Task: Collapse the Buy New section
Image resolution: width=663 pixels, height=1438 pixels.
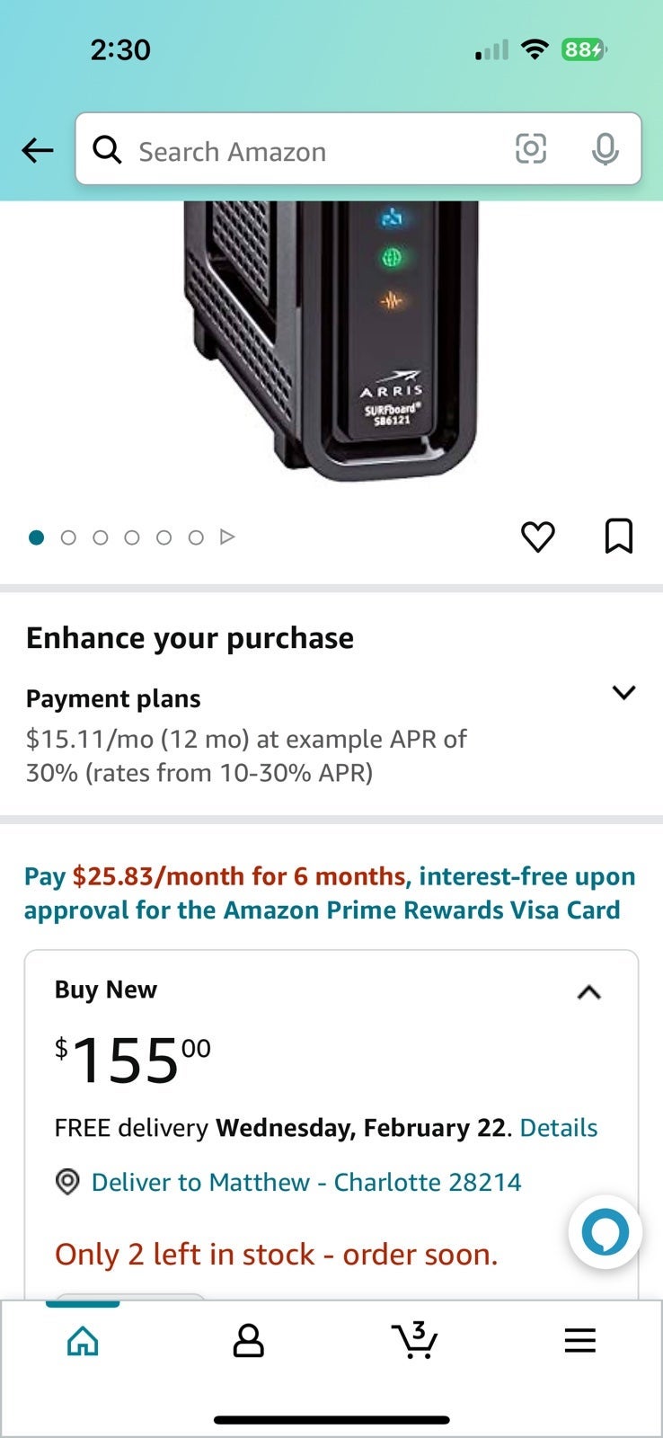Action: click(588, 992)
